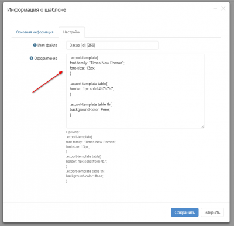
Task: Click 'font-family: "Times New Roman";' in textarea
Action: point(97,63)
